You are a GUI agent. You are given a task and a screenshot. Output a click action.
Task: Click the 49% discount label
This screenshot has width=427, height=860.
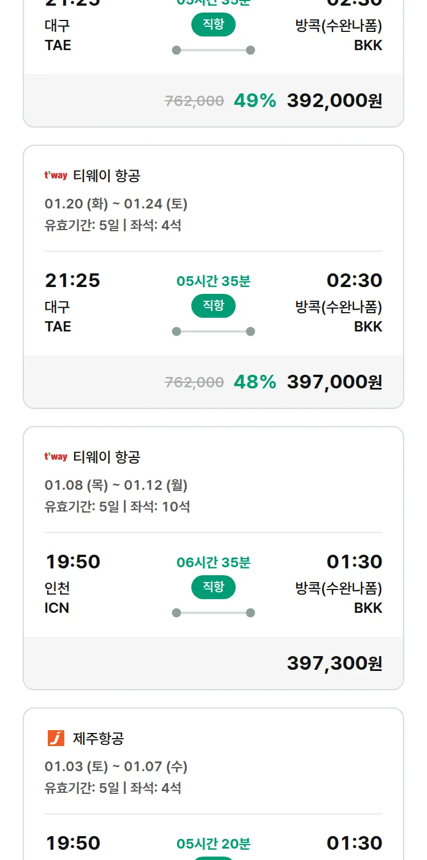point(254,101)
